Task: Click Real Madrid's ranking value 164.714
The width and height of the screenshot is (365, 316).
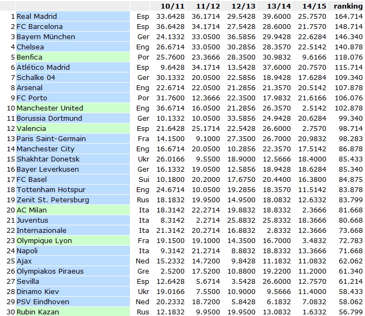Action: (348, 16)
